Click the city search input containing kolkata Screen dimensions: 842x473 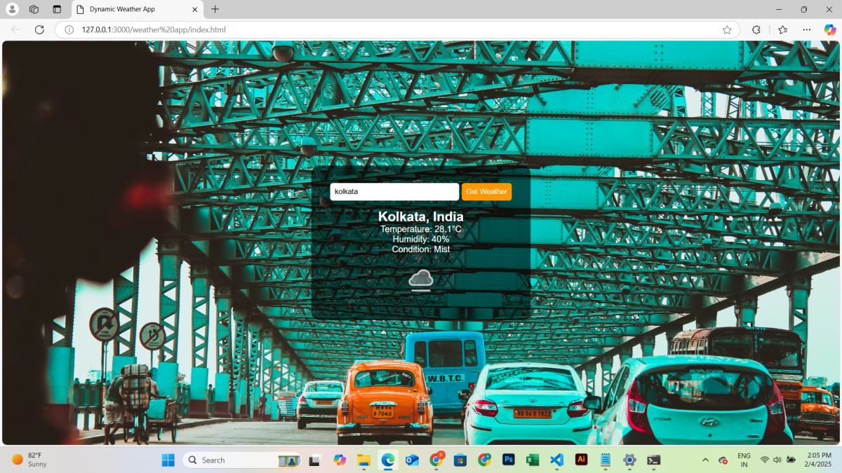pyautogui.click(x=394, y=192)
